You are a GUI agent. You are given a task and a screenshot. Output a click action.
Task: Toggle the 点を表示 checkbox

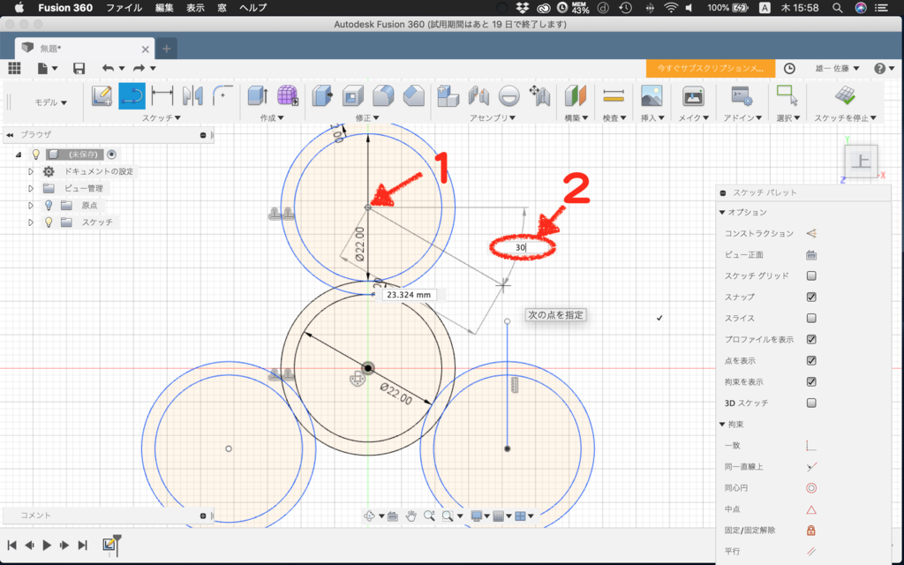coord(811,360)
